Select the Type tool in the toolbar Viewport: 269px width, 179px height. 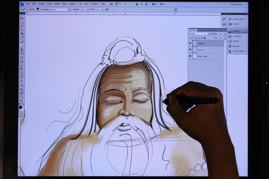22,77
